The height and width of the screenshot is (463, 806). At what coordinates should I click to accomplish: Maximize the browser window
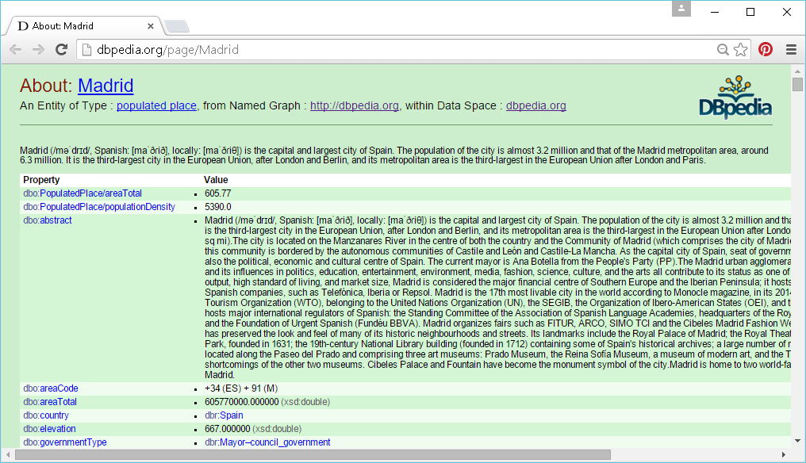750,12
